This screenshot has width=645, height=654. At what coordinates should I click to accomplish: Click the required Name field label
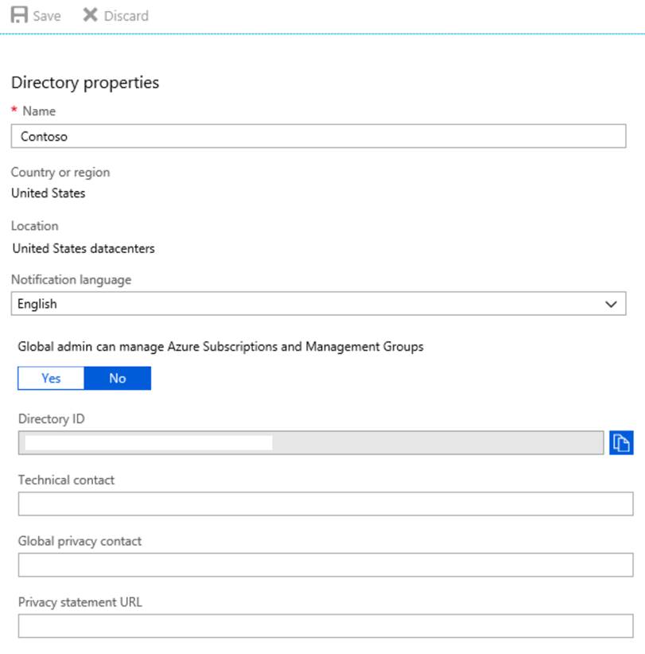coord(38,111)
